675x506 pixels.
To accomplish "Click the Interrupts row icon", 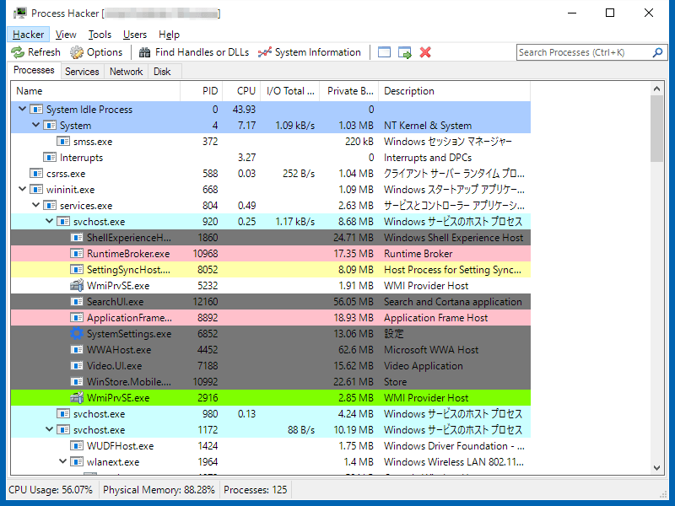I will 50,158.
